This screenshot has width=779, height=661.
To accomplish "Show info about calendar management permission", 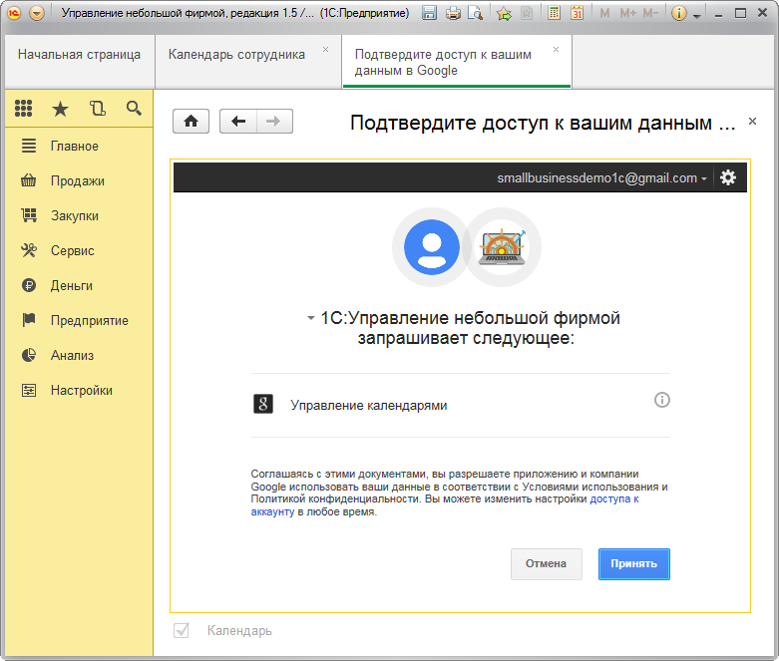I will [661, 399].
